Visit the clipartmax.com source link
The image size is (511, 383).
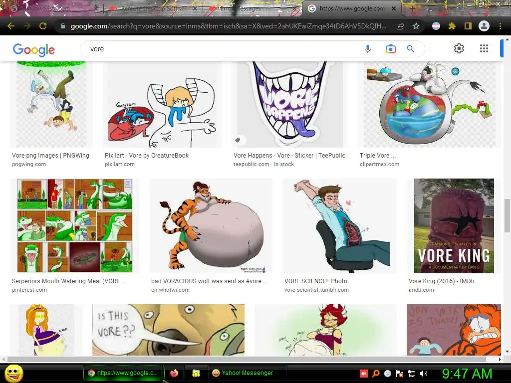pyautogui.click(x=379, y=164)
